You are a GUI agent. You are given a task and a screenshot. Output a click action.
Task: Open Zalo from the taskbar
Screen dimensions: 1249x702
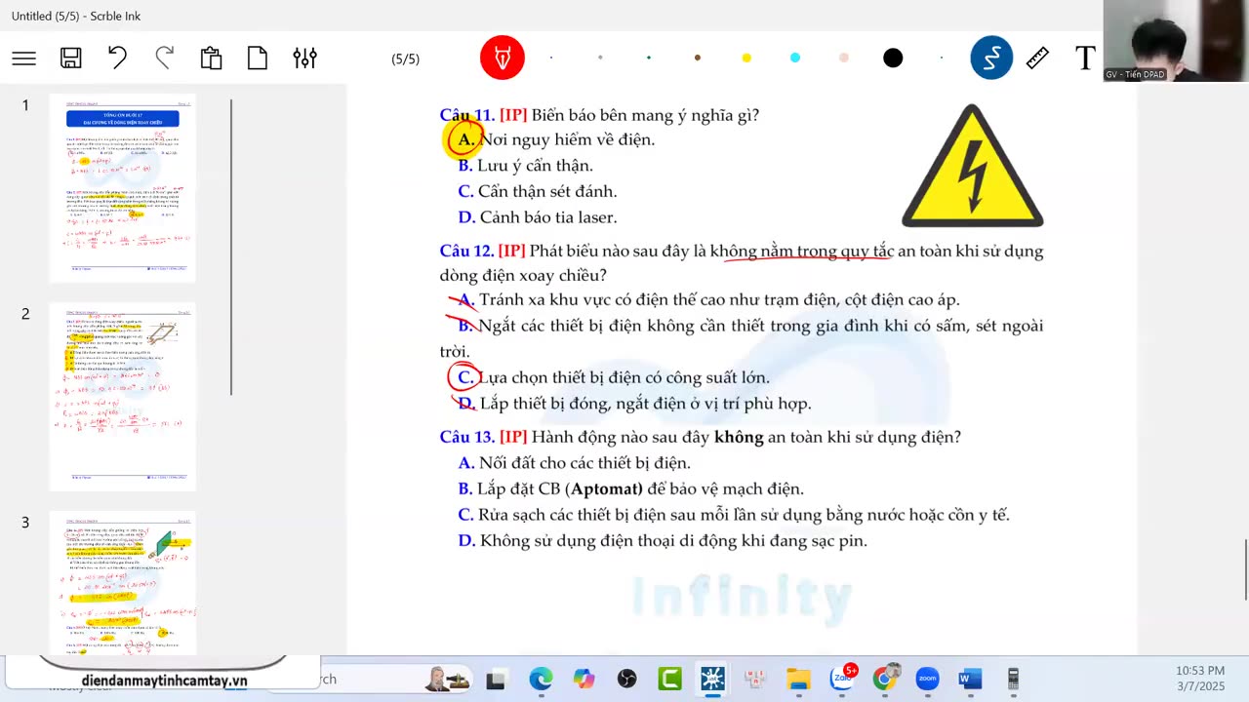pos(842,677)
